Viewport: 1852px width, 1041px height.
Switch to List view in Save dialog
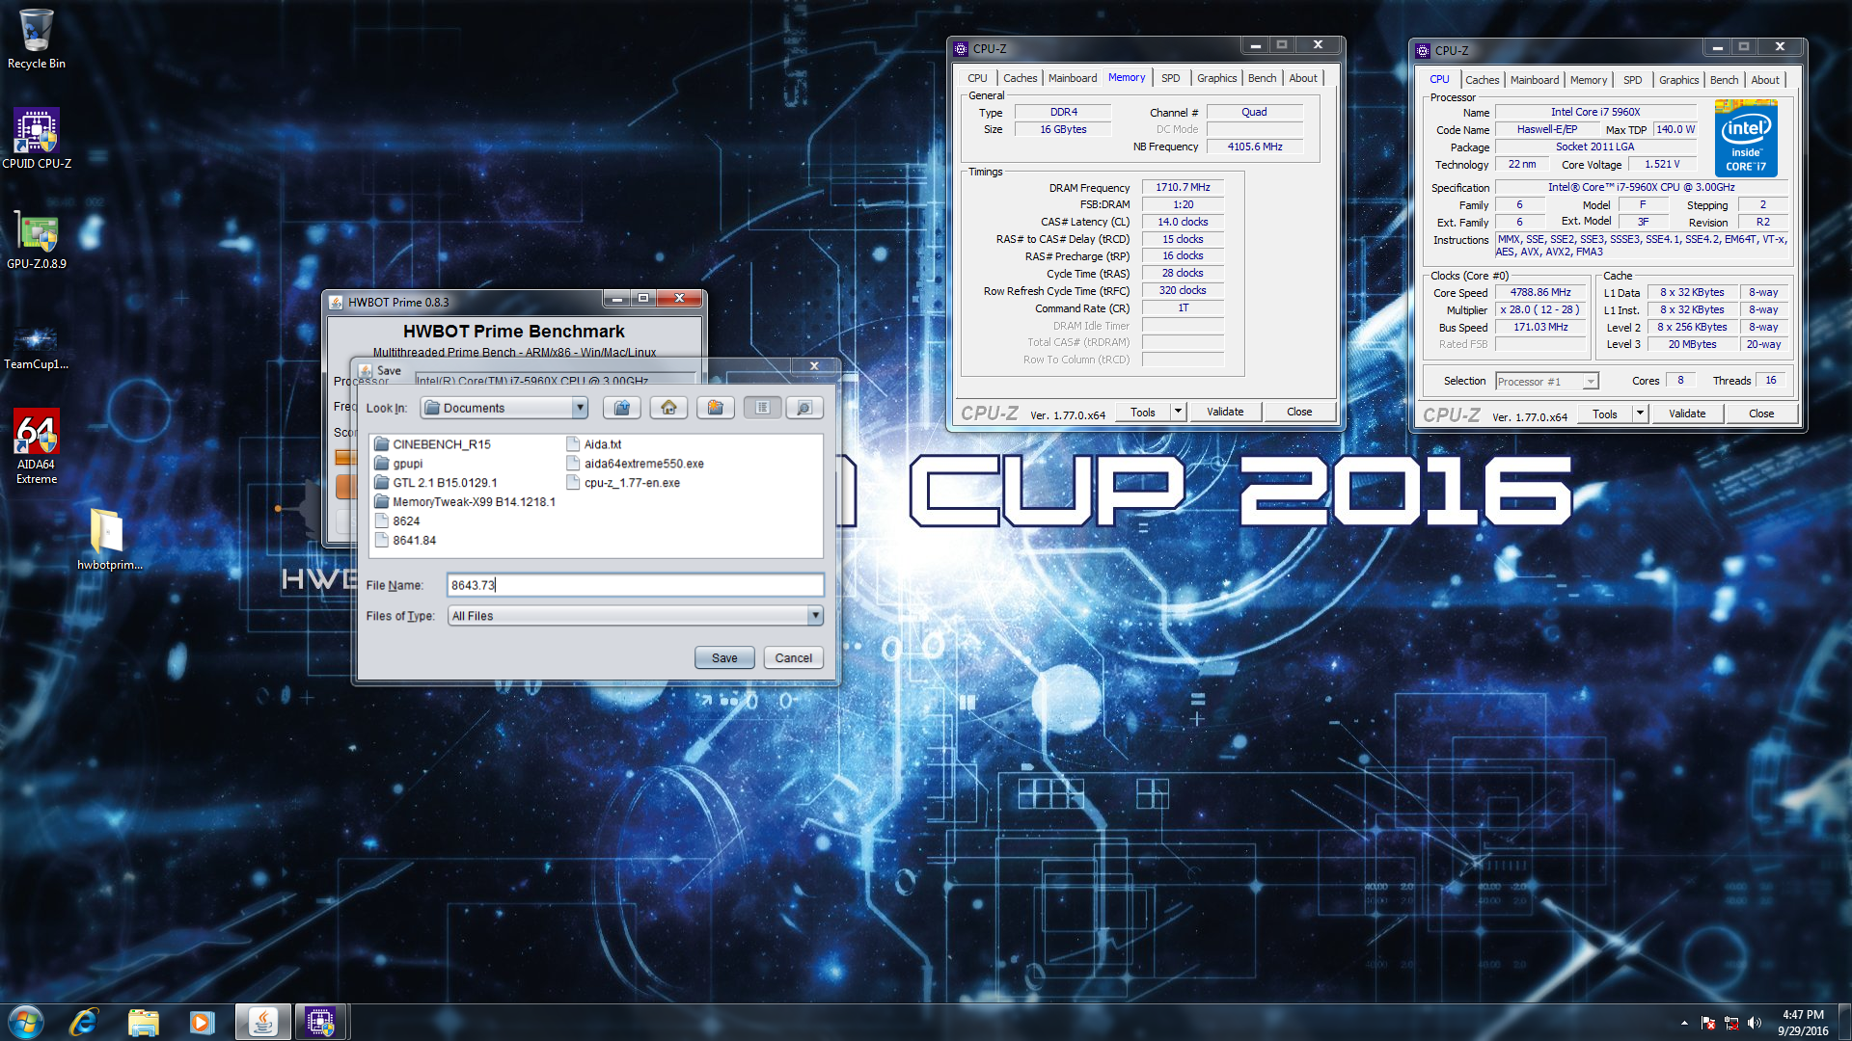762,408
